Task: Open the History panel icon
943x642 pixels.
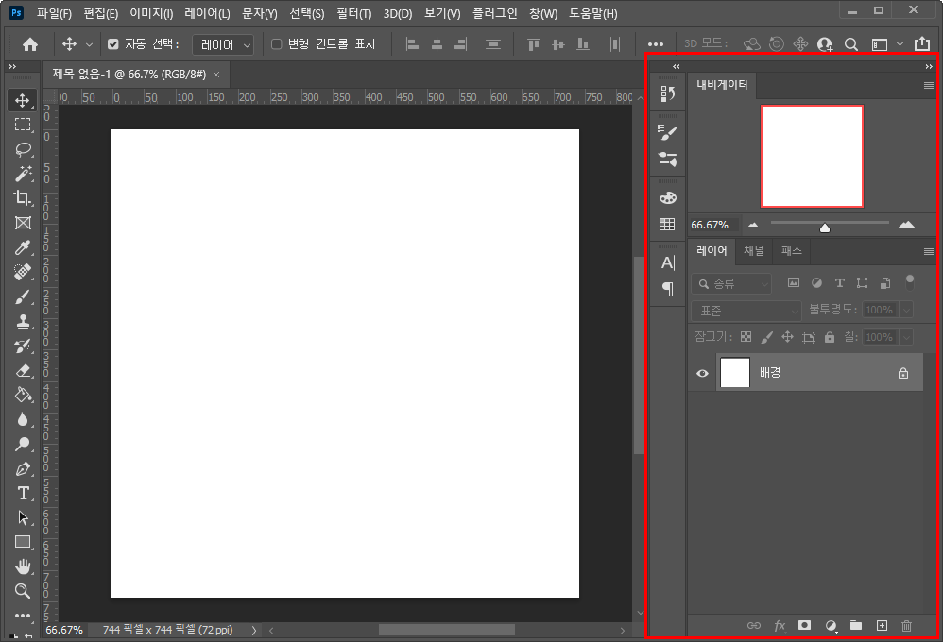Action: tap(667, 93)
